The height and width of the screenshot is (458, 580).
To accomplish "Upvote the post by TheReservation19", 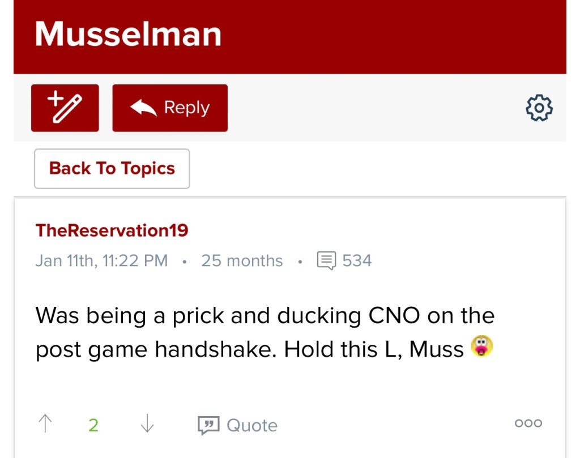I will (x=45, y=424).
